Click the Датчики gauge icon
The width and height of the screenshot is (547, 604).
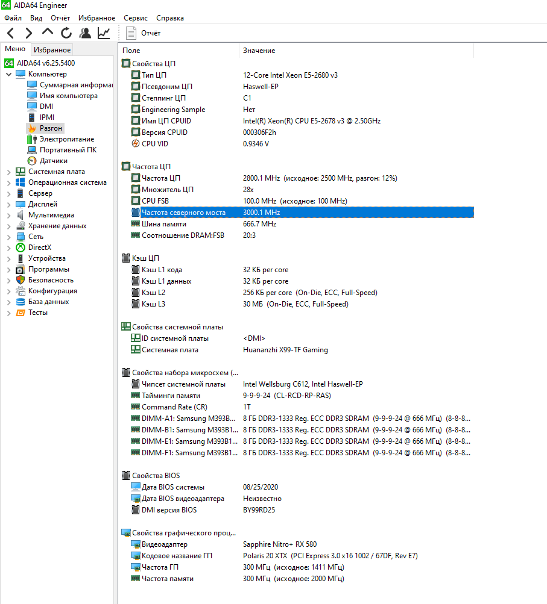coord(32,161)
